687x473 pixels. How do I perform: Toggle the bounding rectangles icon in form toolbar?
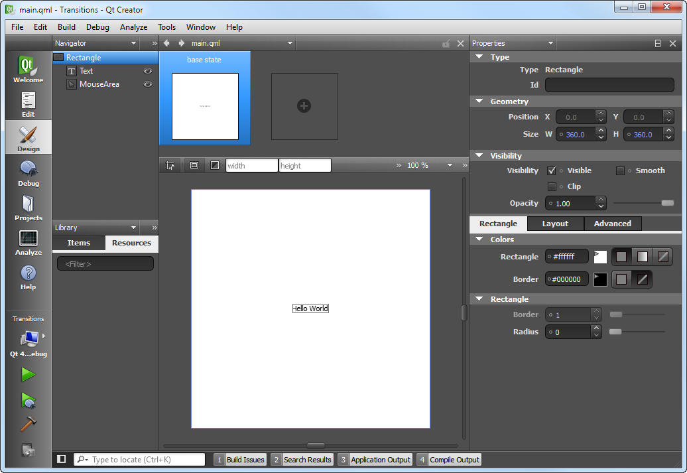pyautogui.click(x=194, y=165)
